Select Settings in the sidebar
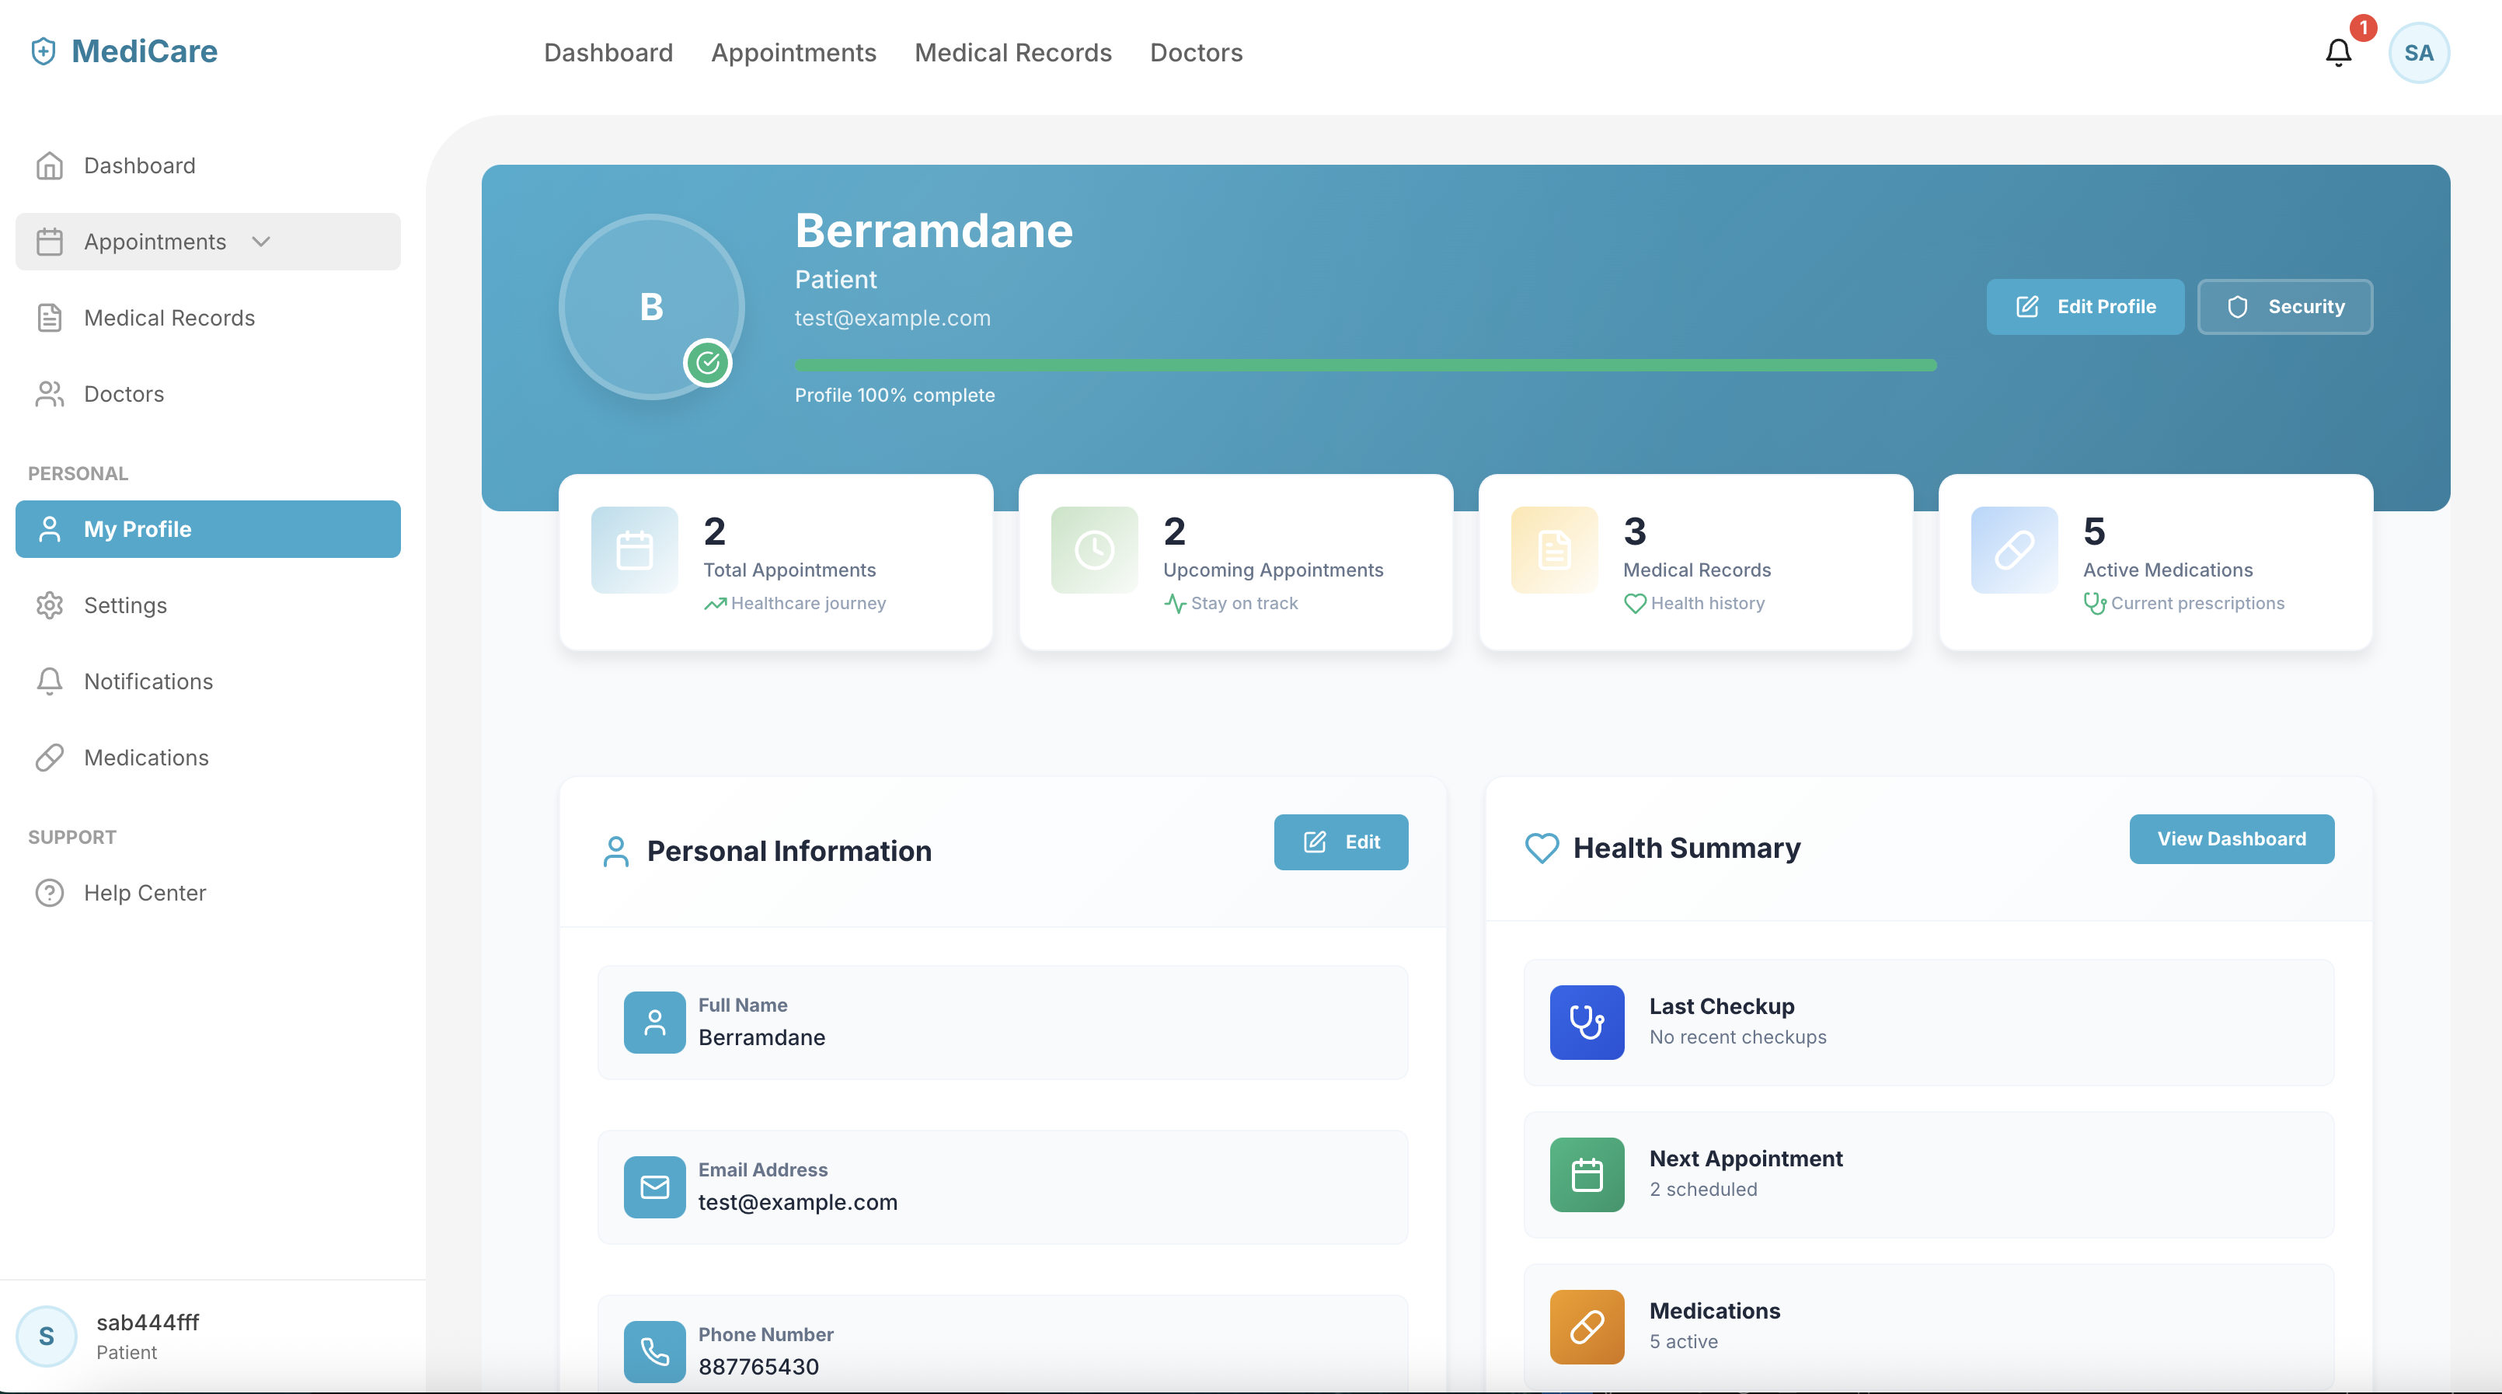 tap(125, 605)
